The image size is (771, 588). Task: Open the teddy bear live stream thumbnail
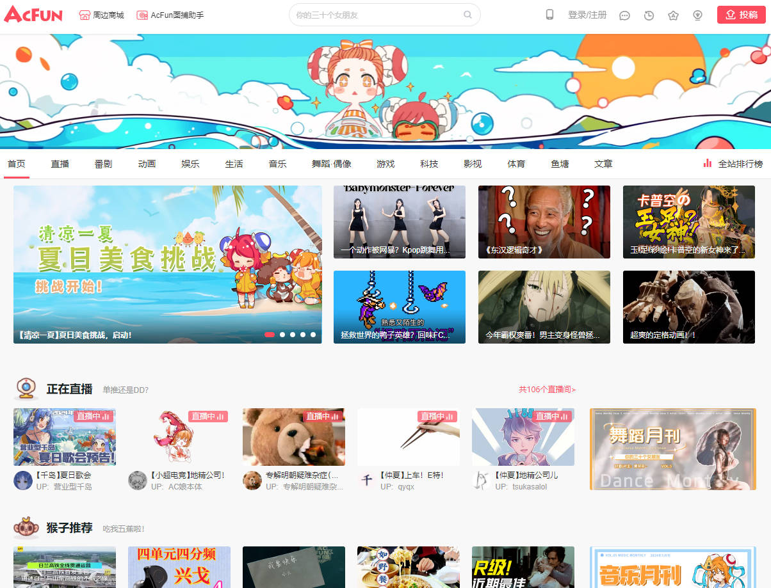pyautogui.click(x=293, y=437)
